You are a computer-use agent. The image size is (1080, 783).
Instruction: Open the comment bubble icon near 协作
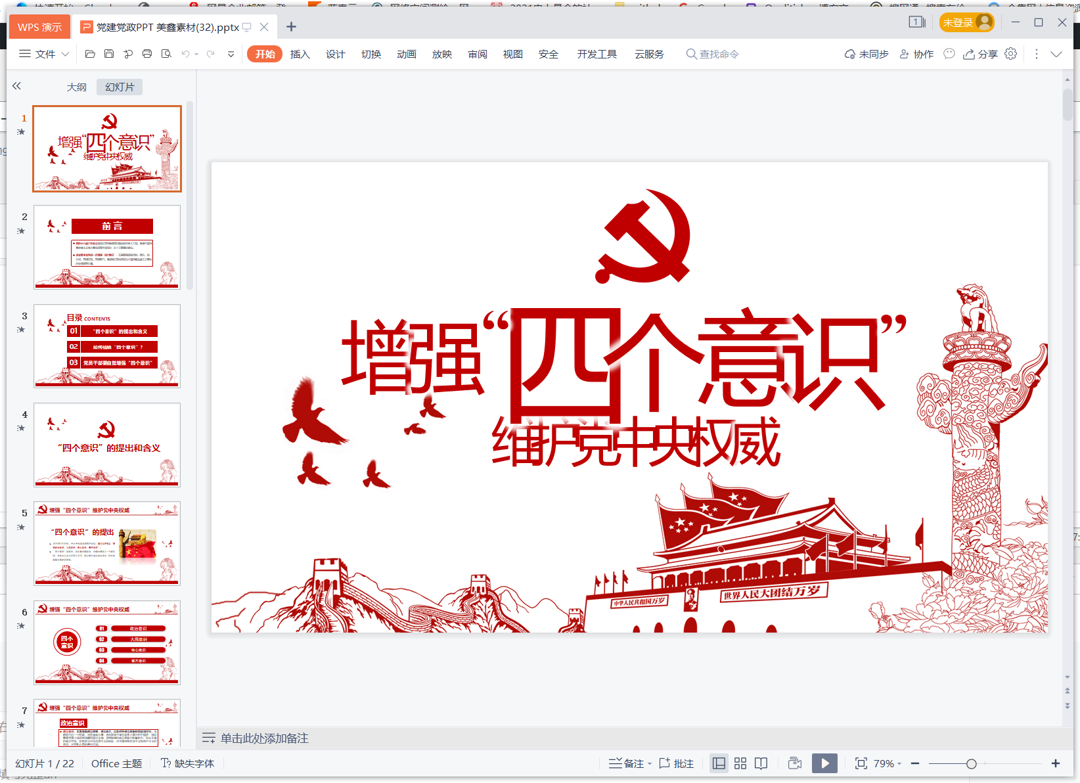pos(949,54)
